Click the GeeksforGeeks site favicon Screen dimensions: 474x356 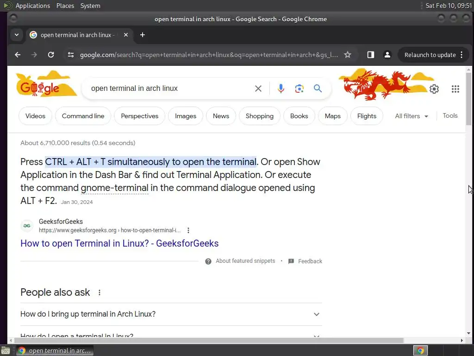[27, 226]
